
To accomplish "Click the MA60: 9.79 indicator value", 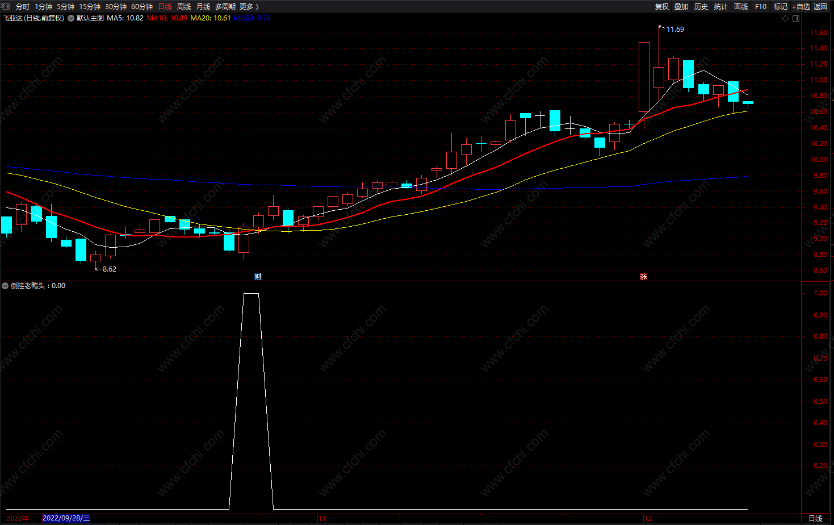I will coord(252,18).
